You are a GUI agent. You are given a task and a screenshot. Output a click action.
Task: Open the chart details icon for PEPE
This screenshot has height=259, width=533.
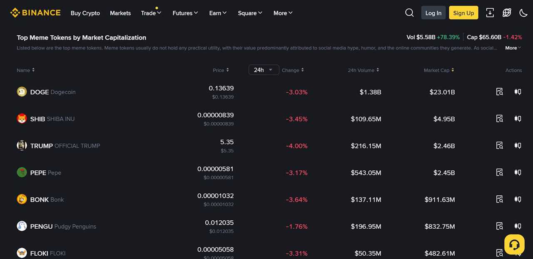click(x=499, y=172)
